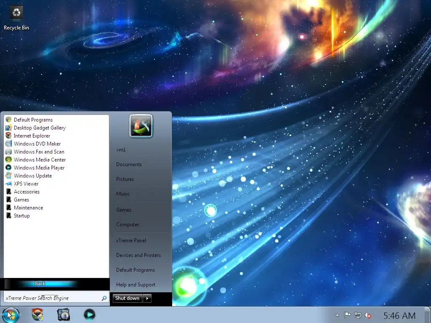Click the Shut down button
This screenshot has height=323, width=431.
click(x=128, y=298)
